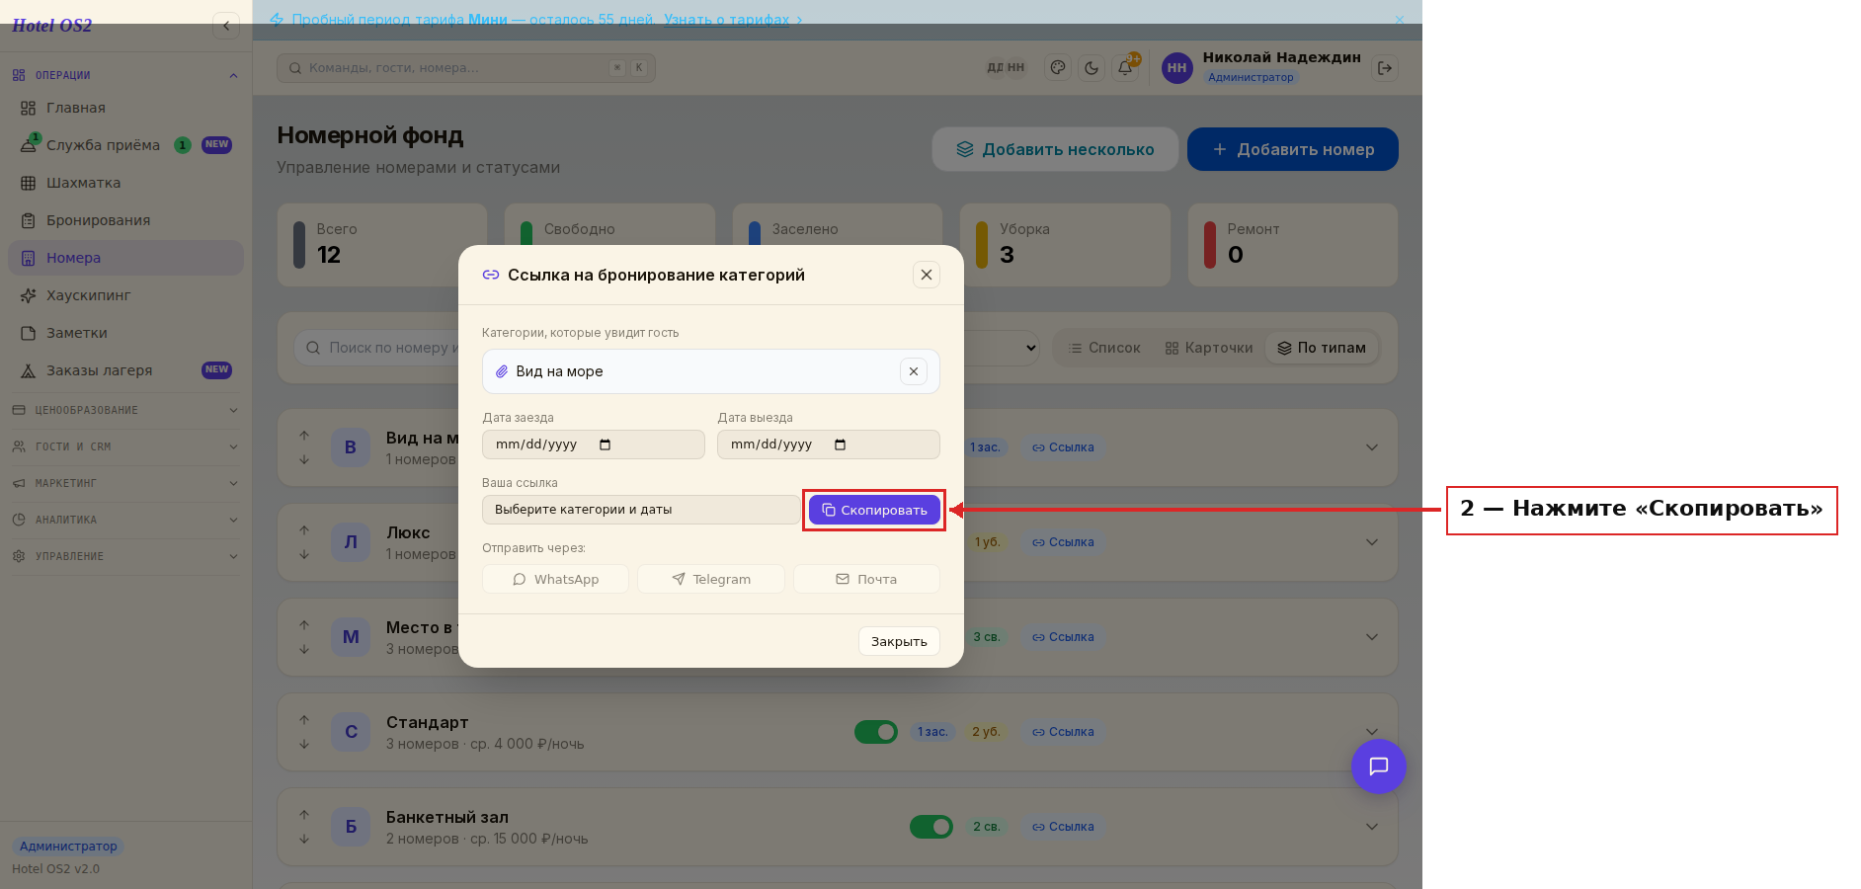Switch to dark mode moon icon

1091,68
